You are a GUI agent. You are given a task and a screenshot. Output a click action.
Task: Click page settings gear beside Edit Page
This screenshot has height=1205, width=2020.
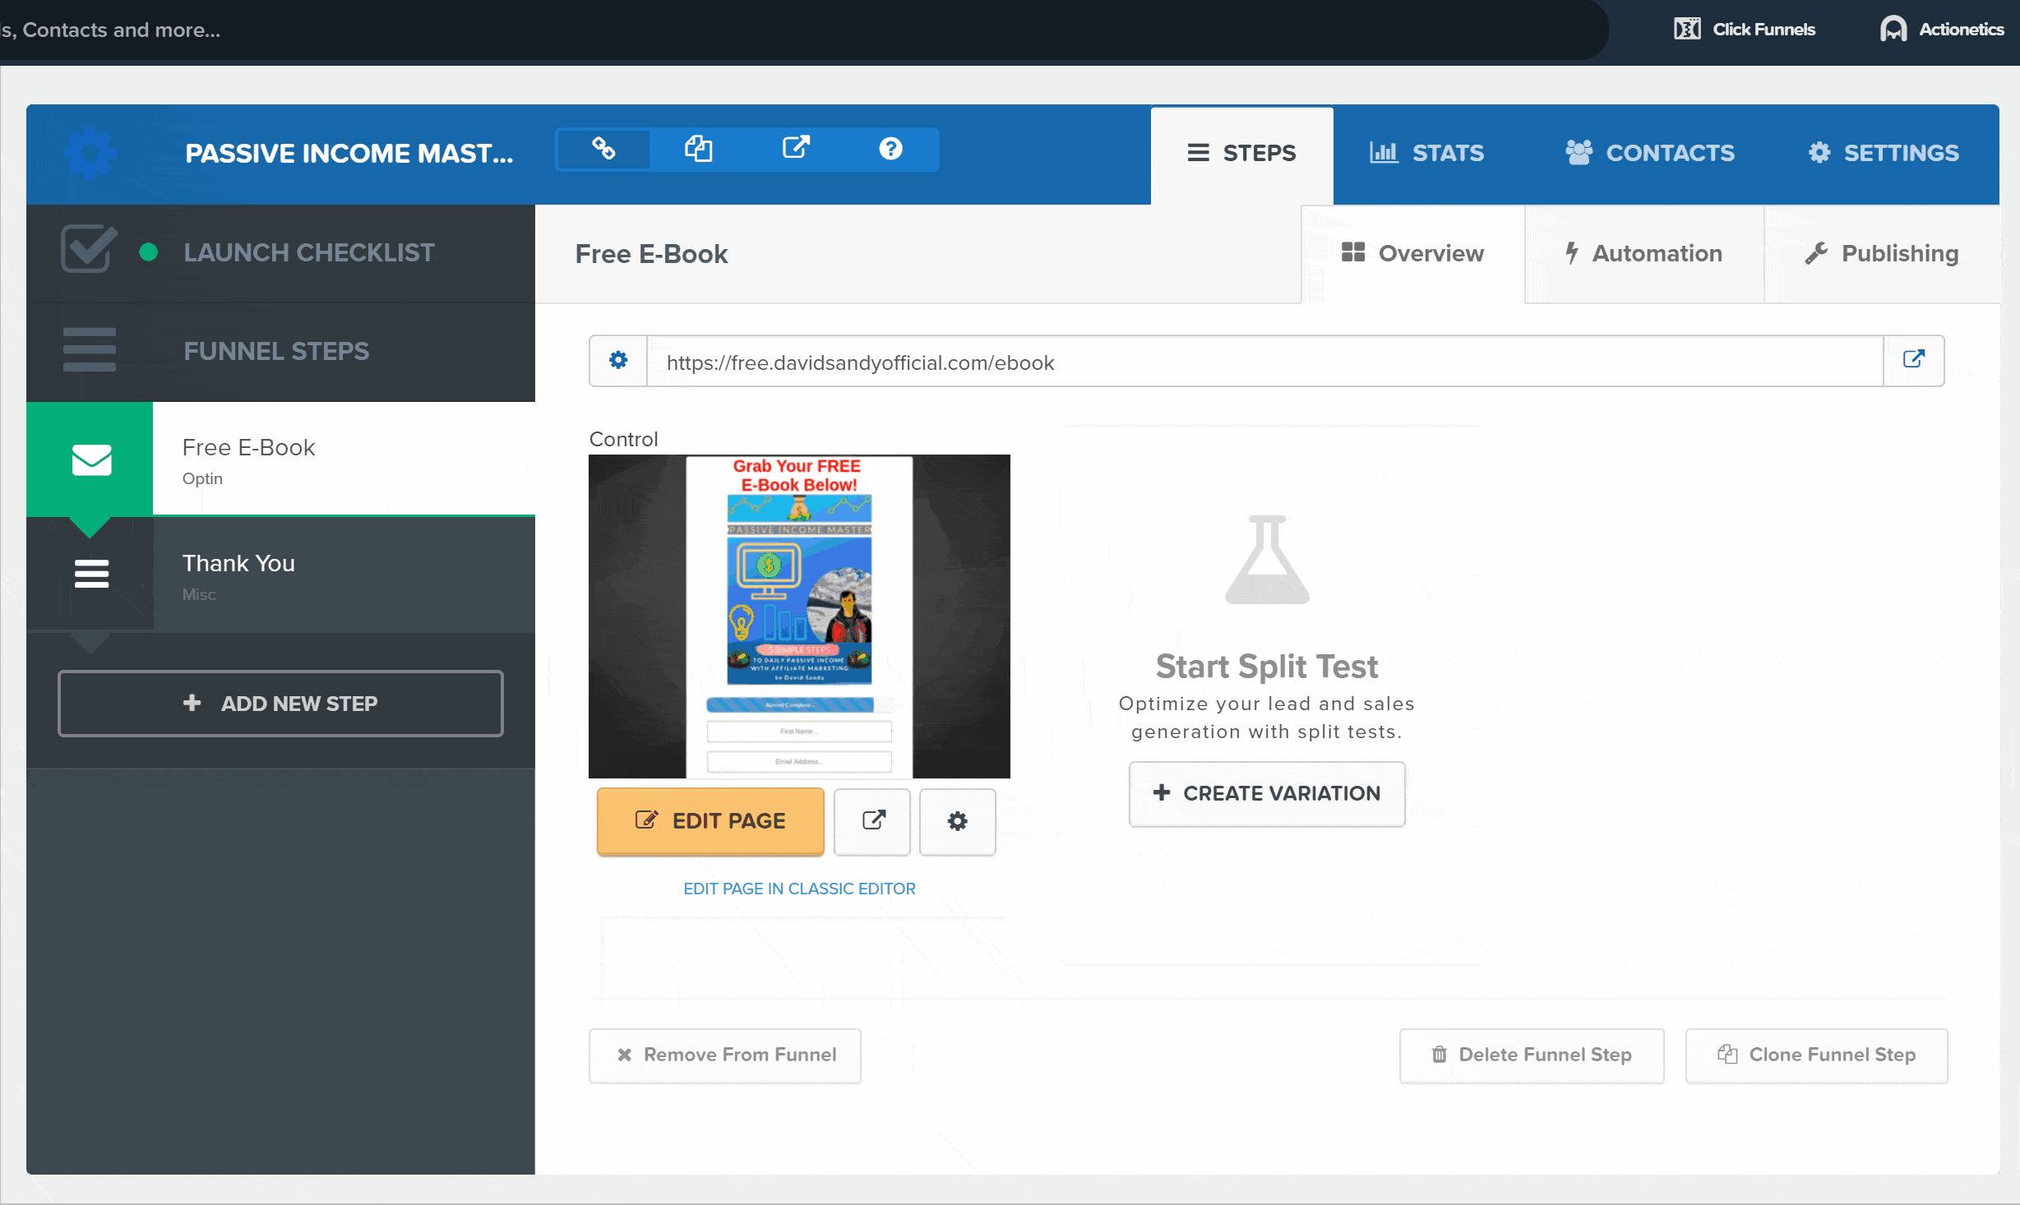coord(957,821)
